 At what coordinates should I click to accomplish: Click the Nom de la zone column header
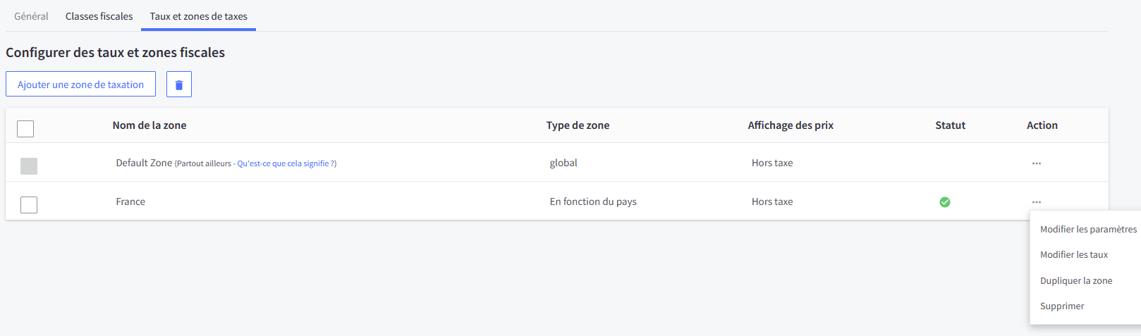(x=150, y=125)
